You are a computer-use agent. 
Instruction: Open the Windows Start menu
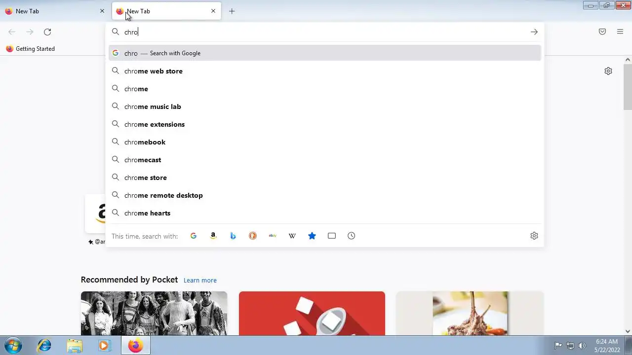pyautogui.click(x=13, y=346)
